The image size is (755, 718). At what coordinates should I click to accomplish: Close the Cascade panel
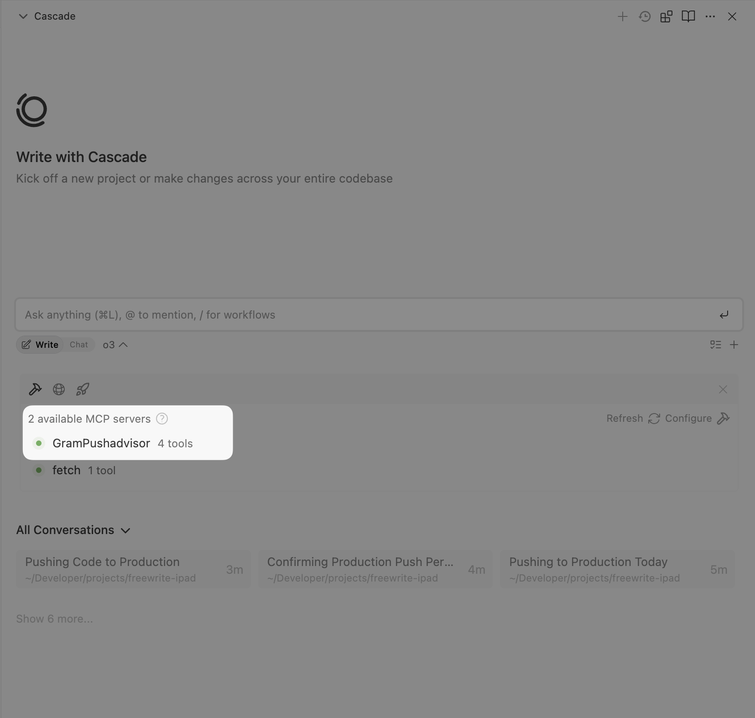click(732, 17)
